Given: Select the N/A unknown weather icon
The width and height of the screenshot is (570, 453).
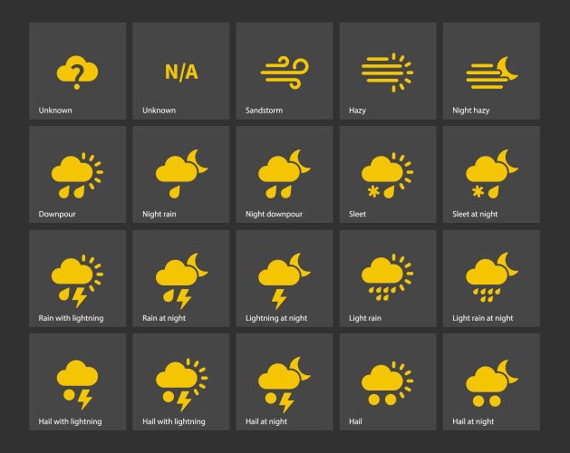Looking at the screenshot, I should tap(180, 72).
